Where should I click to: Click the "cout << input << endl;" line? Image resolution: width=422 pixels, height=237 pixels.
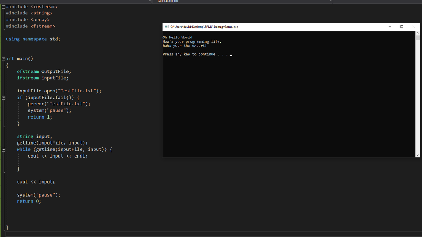click(x=58, y=156)
